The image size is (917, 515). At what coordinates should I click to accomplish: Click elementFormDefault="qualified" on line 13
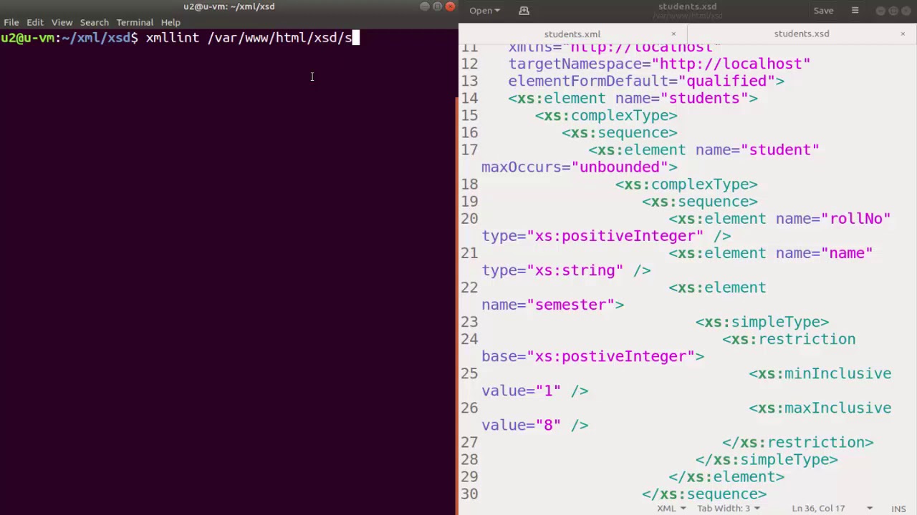(x=642, y=81)
